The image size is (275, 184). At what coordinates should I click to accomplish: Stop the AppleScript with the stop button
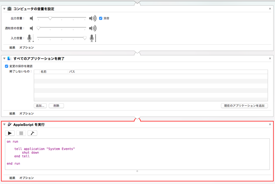[x=21, y=133]
